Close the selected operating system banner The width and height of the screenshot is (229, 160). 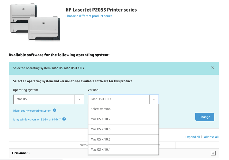coord(213,68)
